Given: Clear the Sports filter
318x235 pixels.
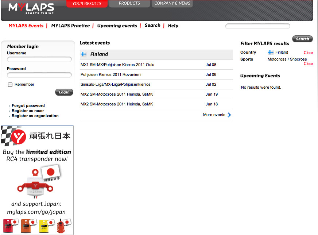Looking at the screenshot, I should tap(309, 63).
